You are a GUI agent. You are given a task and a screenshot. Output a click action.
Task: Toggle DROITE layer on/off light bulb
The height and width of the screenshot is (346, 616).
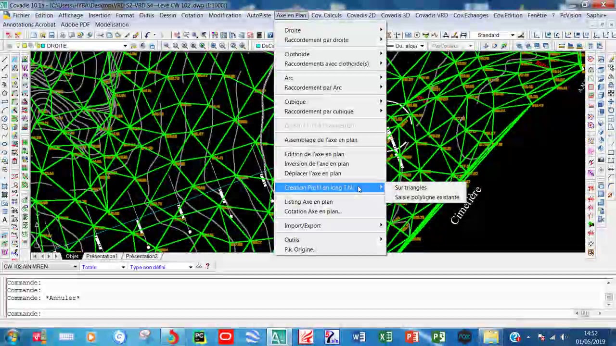(18, 46)
